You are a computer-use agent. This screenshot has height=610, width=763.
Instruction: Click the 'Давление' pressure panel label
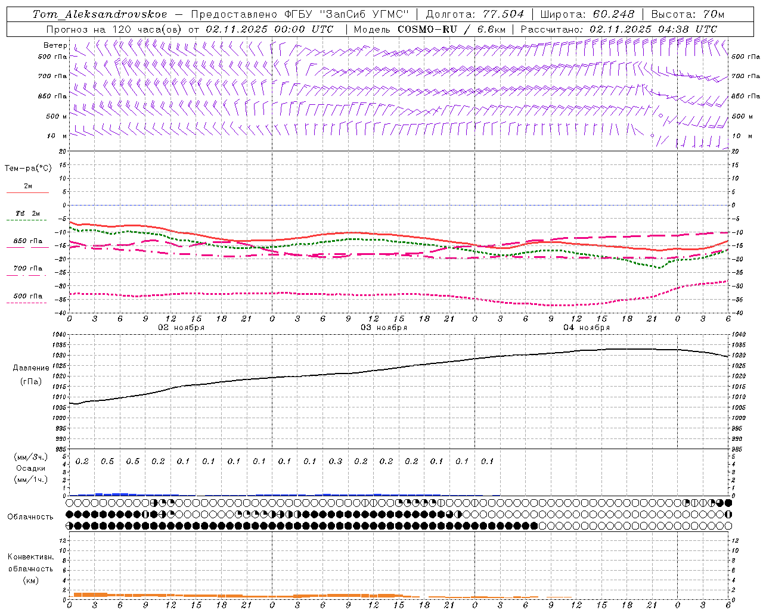tap(31, 368)
